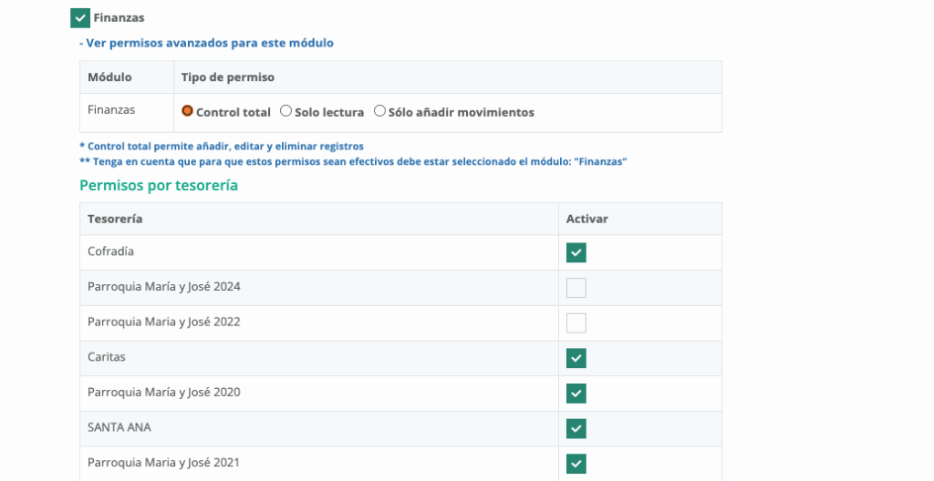Viewport: 934px width, 481px height.
Task: Click the 'Tipo de permiso' table header
Action: coord(228,77)
